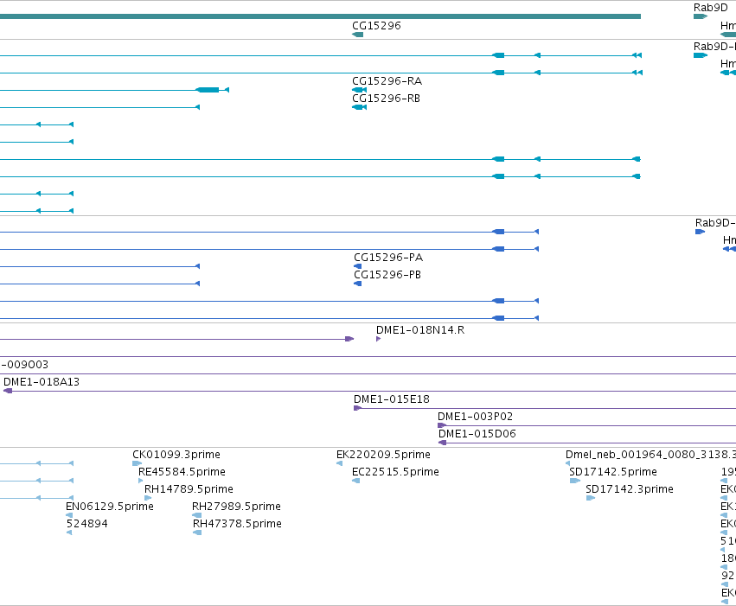
Task: Select the CG15296-RA transcript feature
Action: click(359, 90)
